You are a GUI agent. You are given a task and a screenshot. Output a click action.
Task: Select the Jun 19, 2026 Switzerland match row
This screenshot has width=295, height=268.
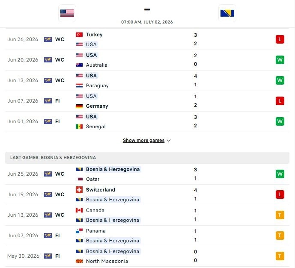(x=147, y=195)
